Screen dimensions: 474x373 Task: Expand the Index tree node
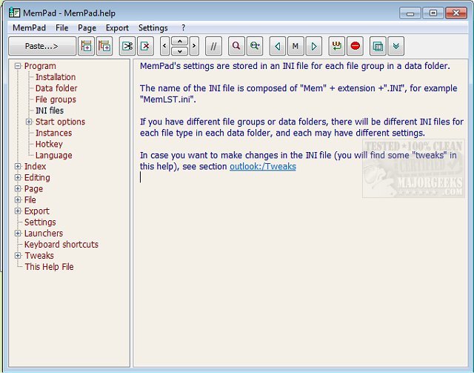pyautogui.click(x=18, y=166)
